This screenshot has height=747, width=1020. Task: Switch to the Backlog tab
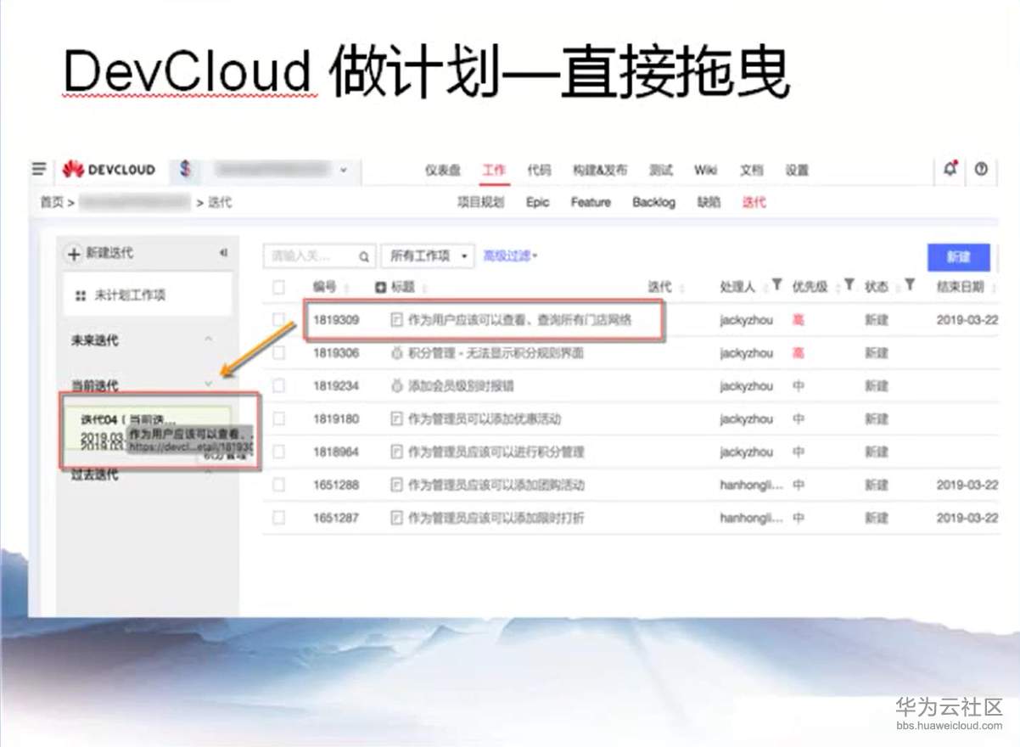[x=653, y=202]
